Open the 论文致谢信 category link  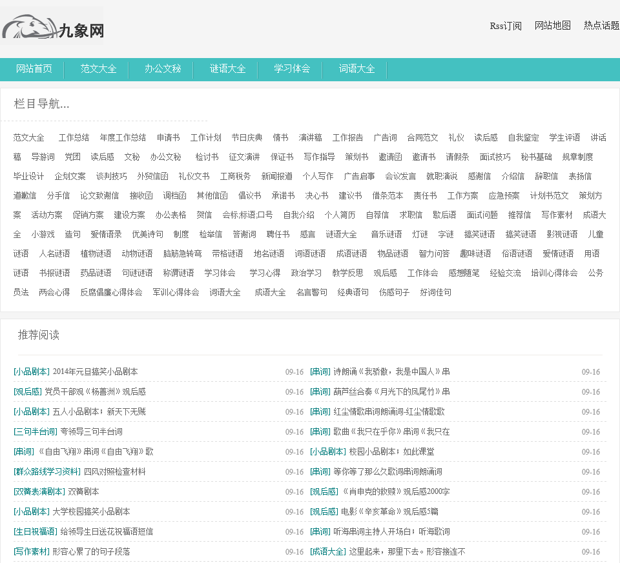(x=99, y=195)
